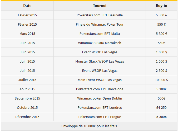
Task: Click the 10 000 $ buy-in value
Action: (161, 80)
